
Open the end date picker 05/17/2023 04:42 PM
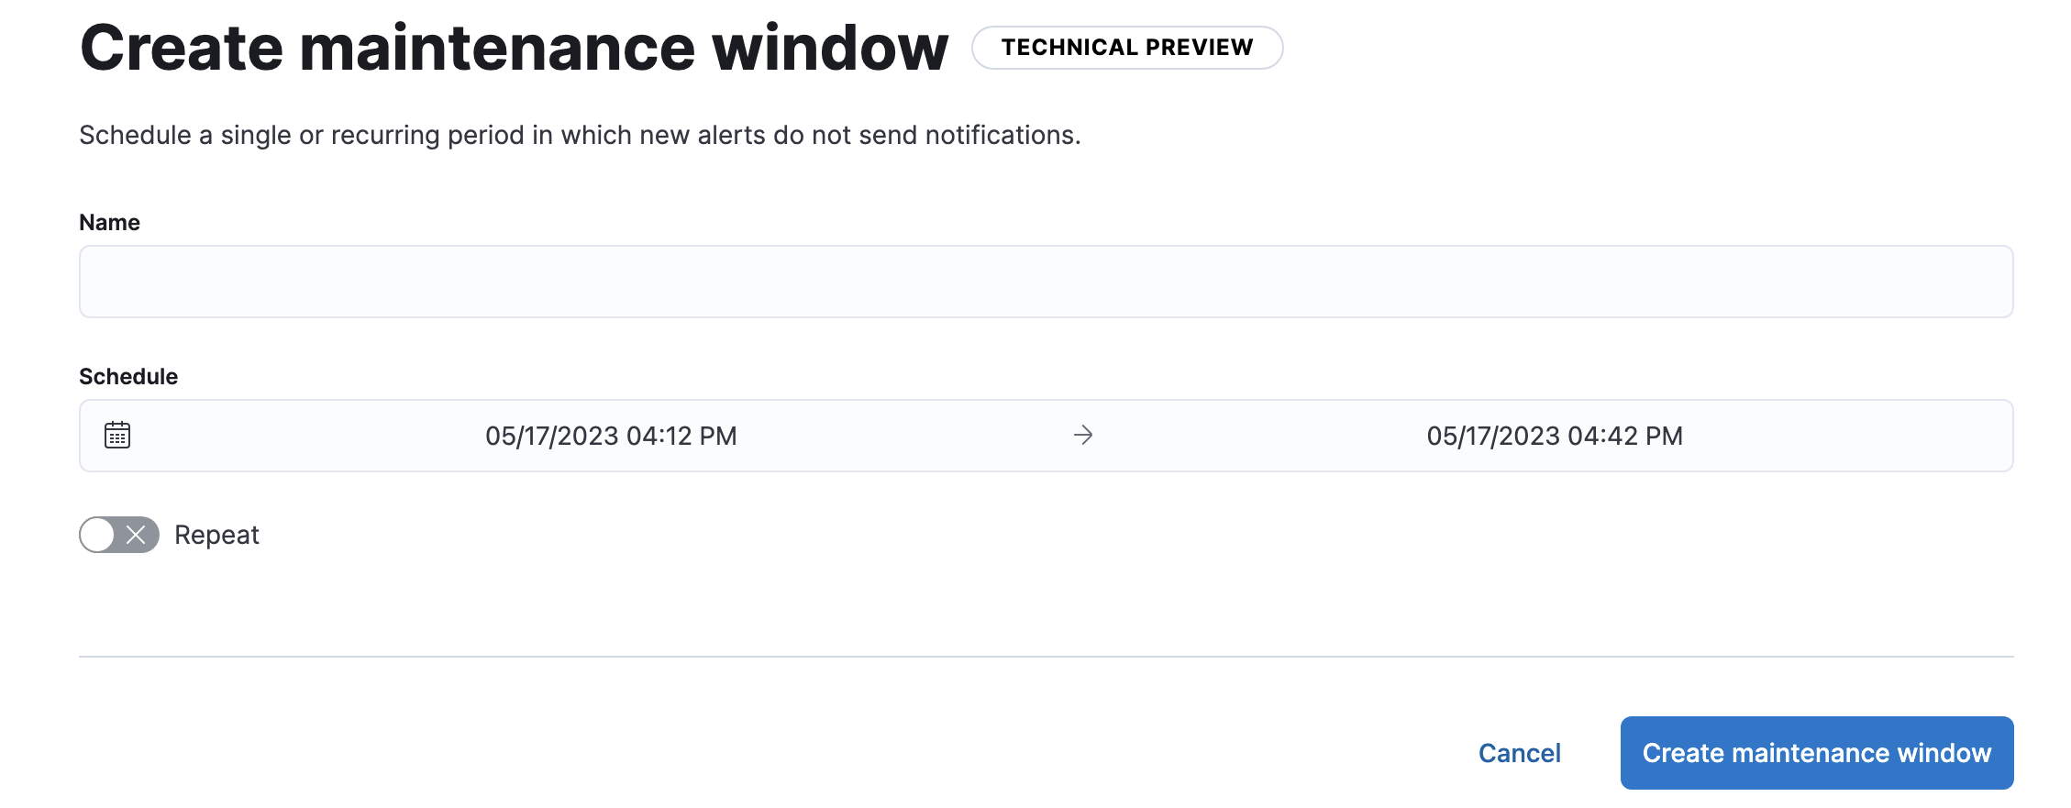tap(1554, 436)
